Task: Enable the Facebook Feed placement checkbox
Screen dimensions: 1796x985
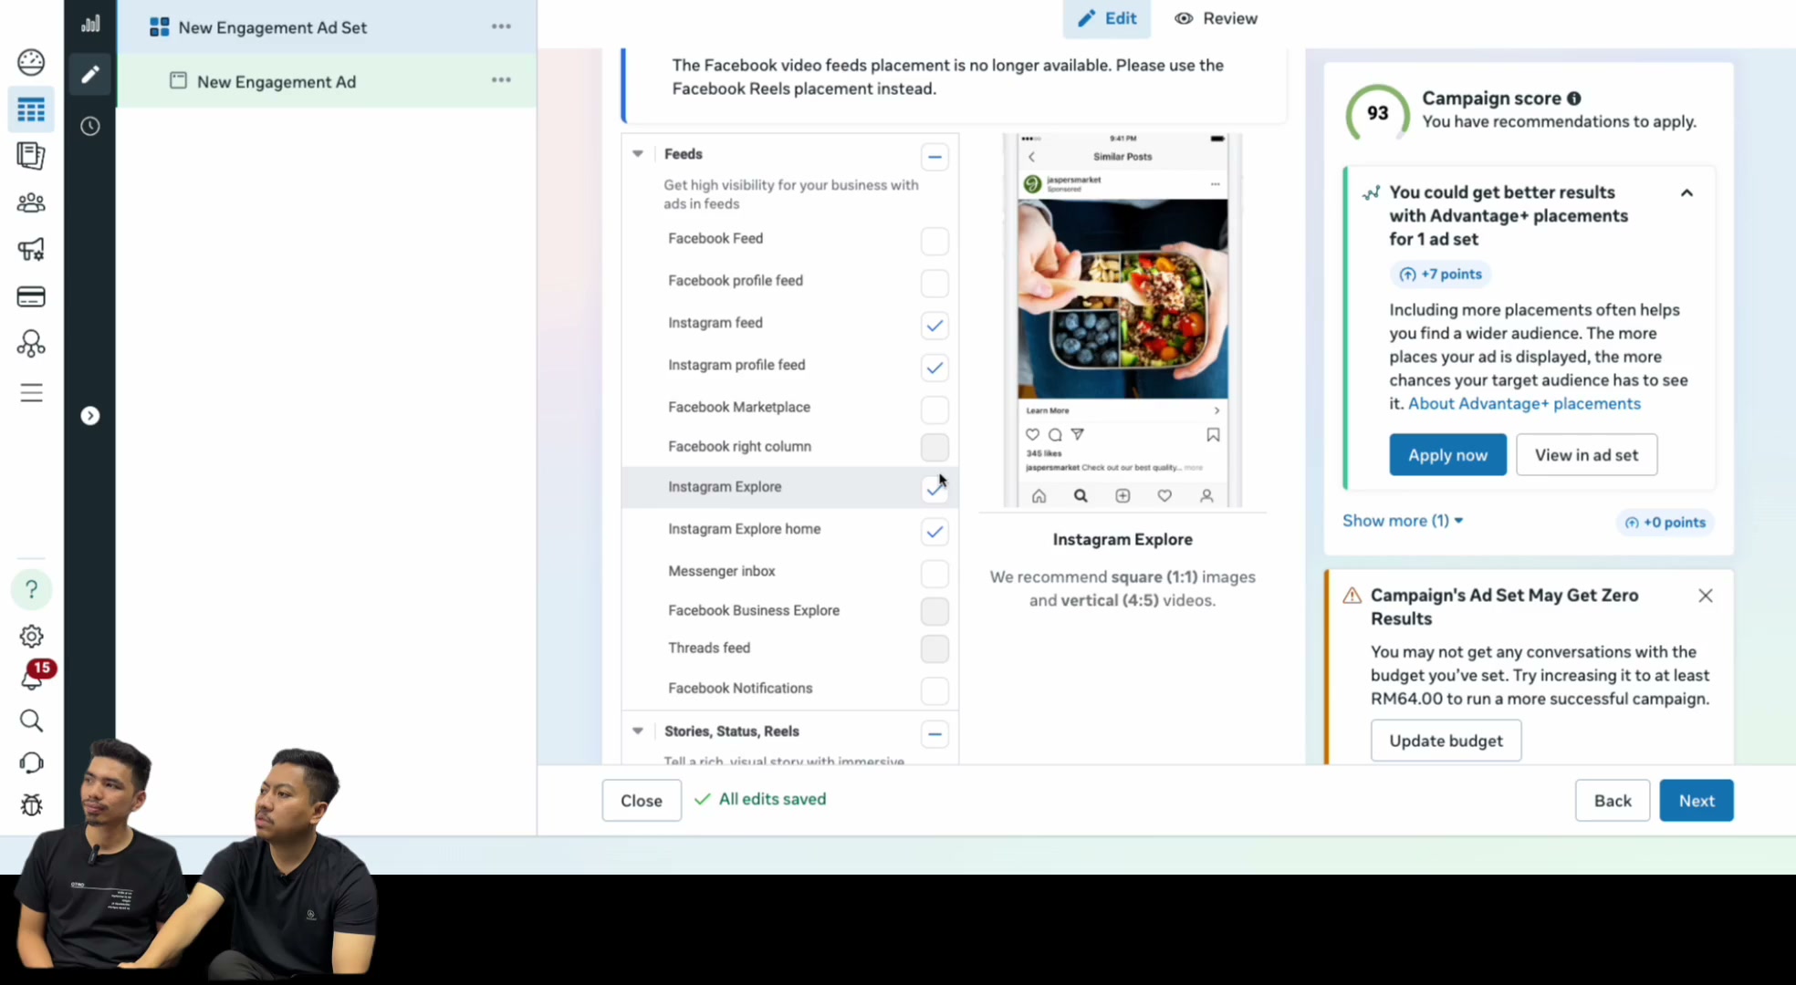Action: click(935, 241)
